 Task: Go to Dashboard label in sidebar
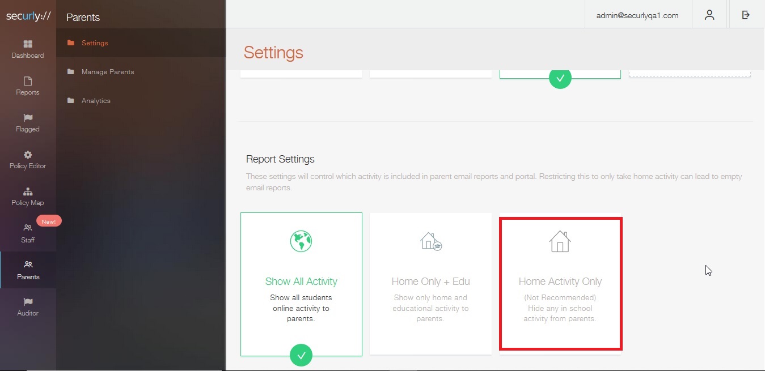pos(28,56)
